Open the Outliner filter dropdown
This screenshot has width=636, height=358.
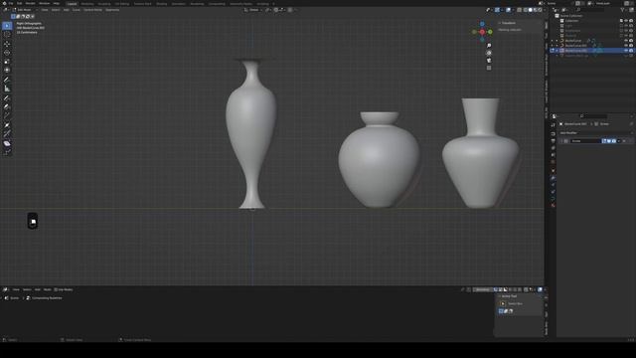click(624, 10)
